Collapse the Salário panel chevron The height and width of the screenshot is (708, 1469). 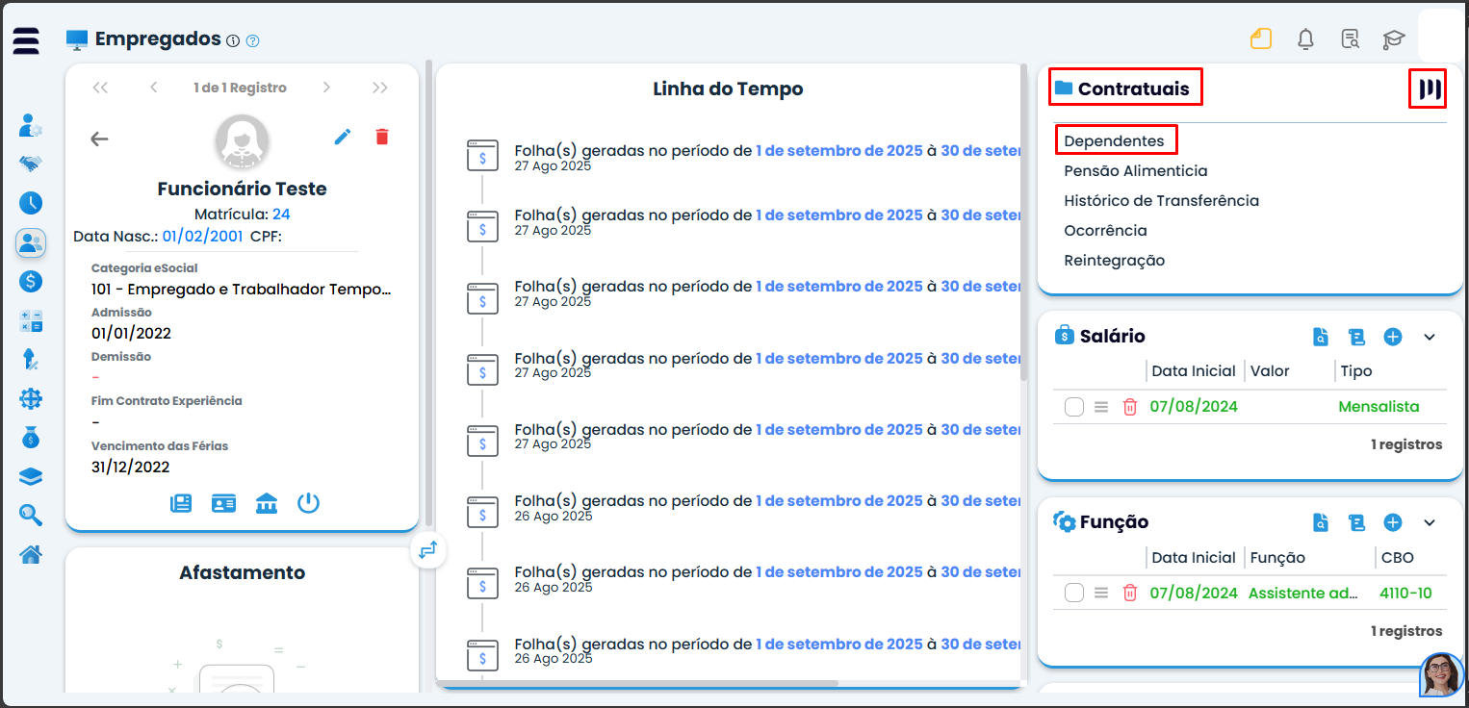click(1430, 337)
